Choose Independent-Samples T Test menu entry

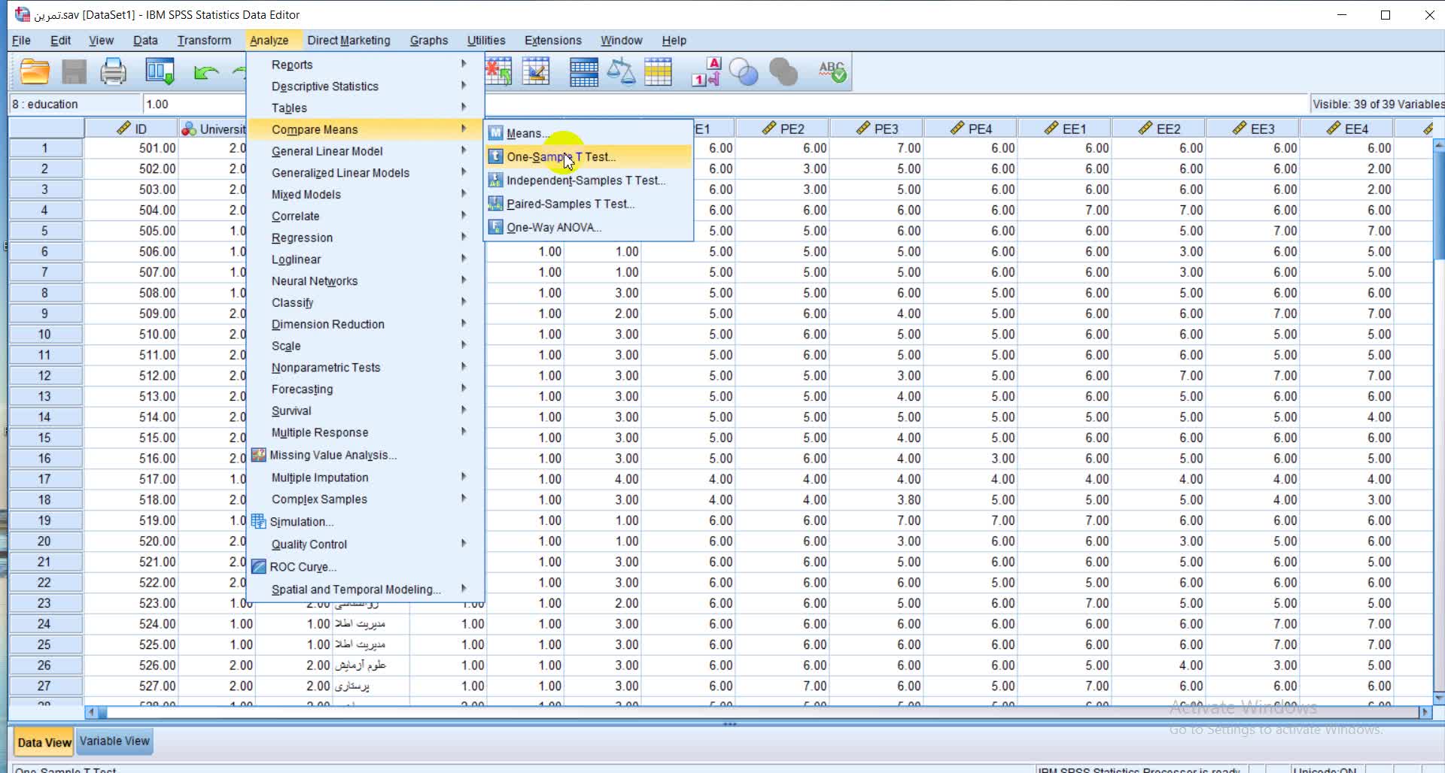[x=586, y=180]
